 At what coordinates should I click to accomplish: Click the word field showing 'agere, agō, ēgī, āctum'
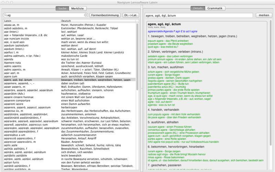(199, 15)
